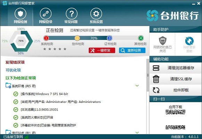Click the 清理浏览器缓存 storage icon
Screen dimensions: 202x139
click(156, 68)
